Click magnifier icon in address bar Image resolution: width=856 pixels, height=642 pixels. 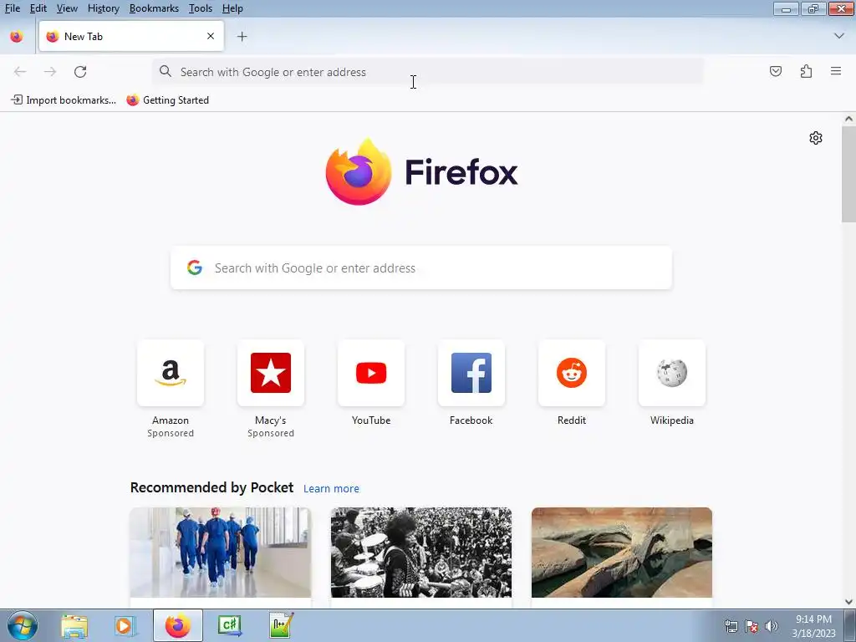tap(166, 72)
